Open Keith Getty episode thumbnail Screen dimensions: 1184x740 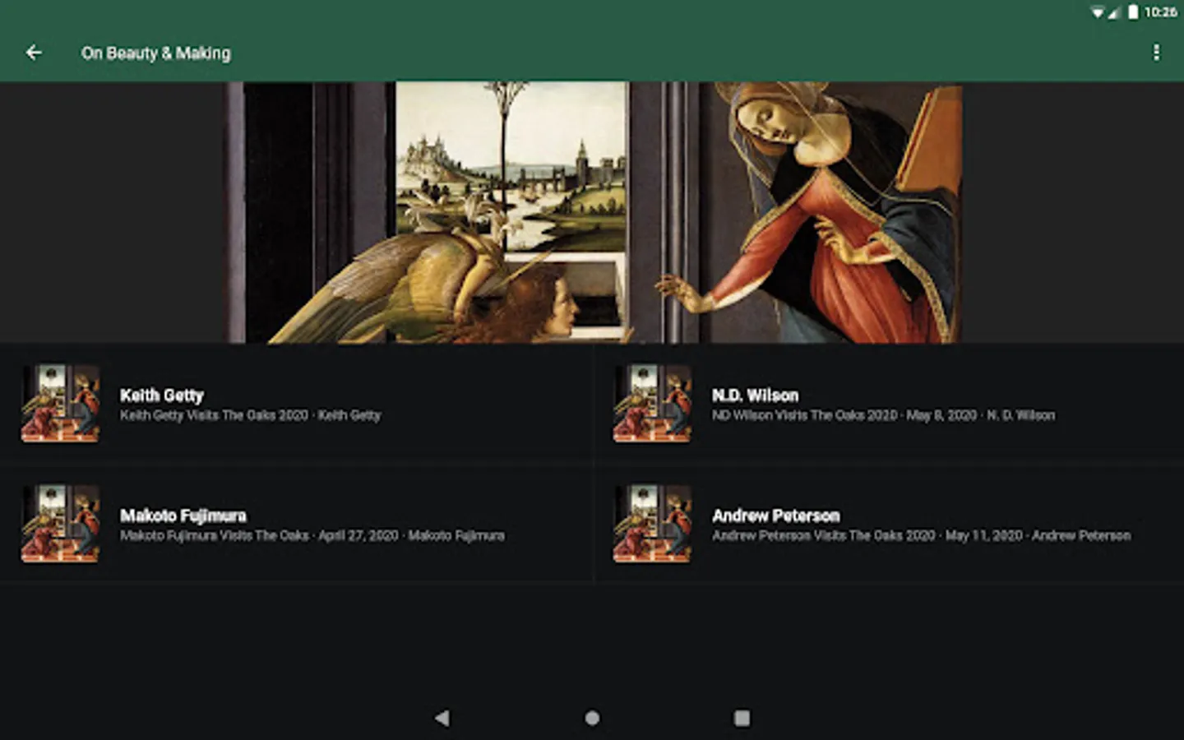[61, 404]
